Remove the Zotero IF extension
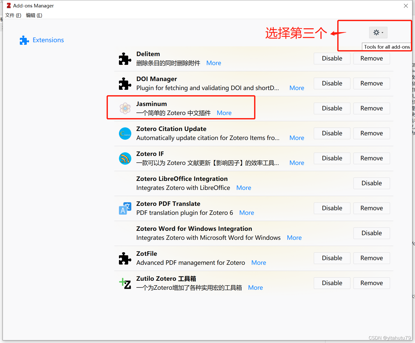415x343 pixels. [371, 158]
